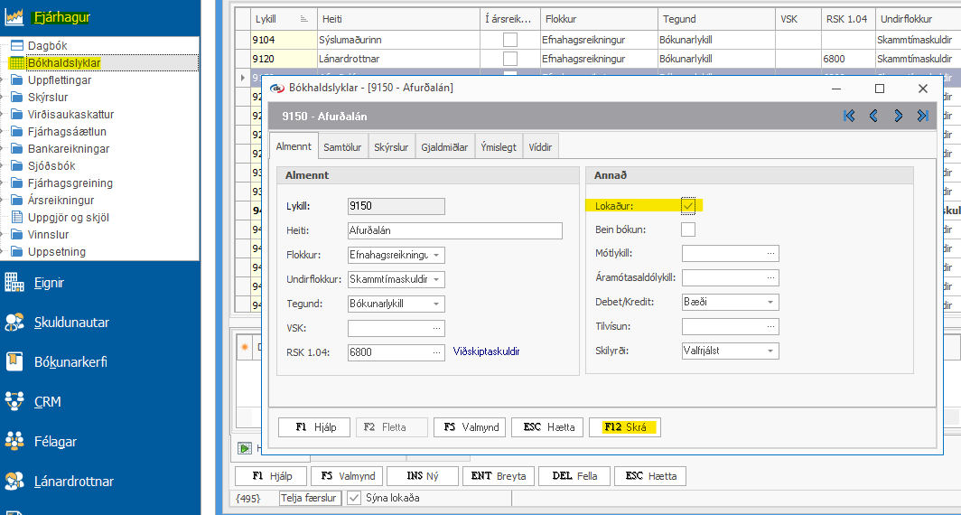
Task: Go to previous record arrow
Action: [x=873, y=116]
